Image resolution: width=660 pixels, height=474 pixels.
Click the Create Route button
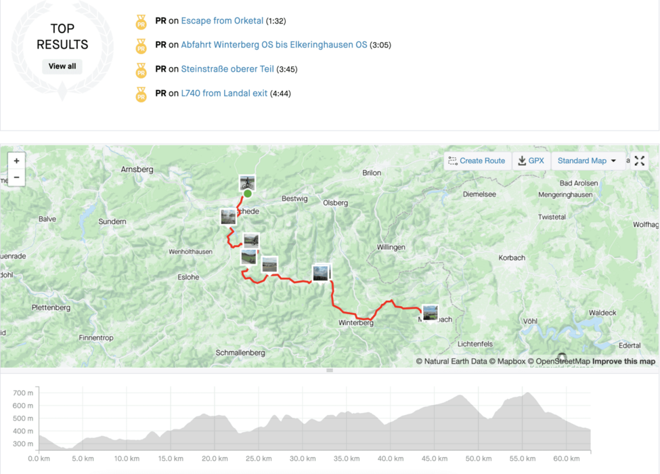coord(477,160)
